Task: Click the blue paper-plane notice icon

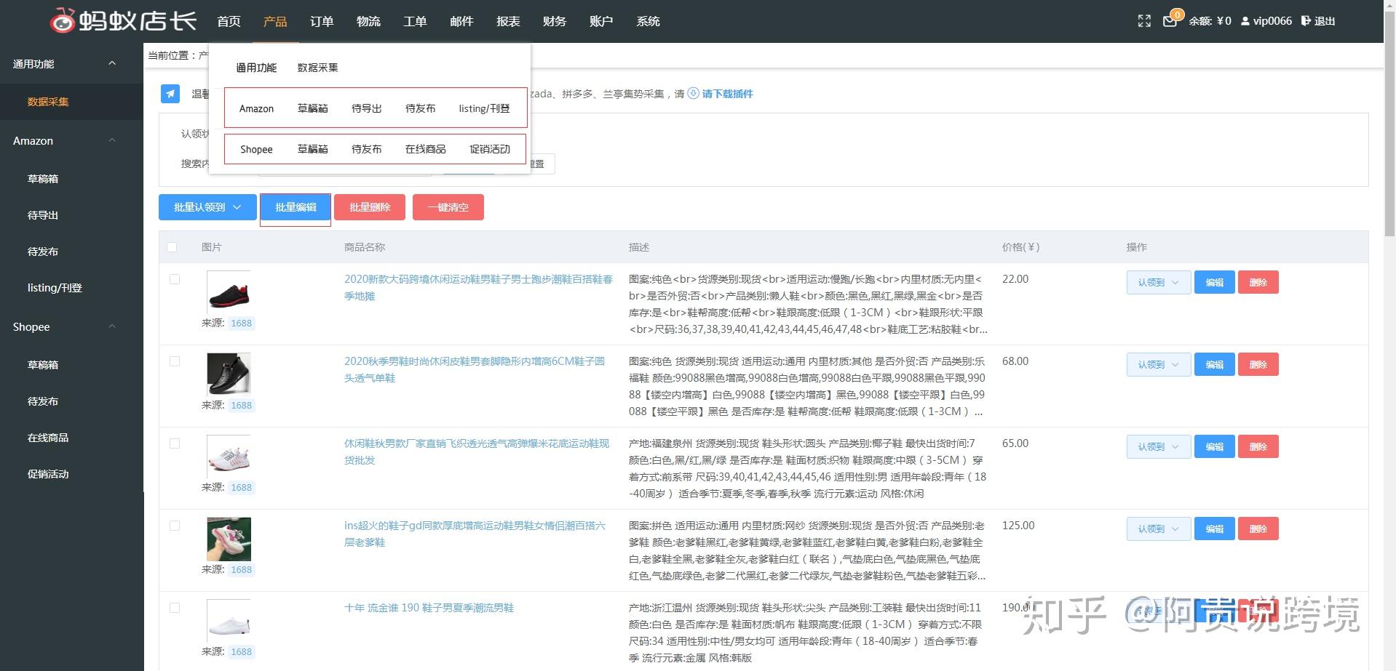Action: pyautogui.click(x=170, y=93)
